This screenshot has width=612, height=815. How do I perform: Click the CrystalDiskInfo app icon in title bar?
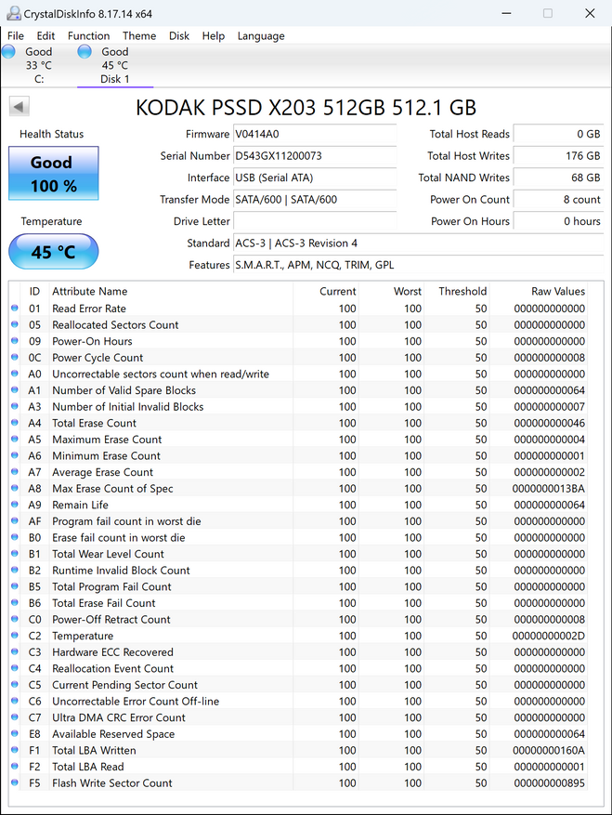point(14,13)
